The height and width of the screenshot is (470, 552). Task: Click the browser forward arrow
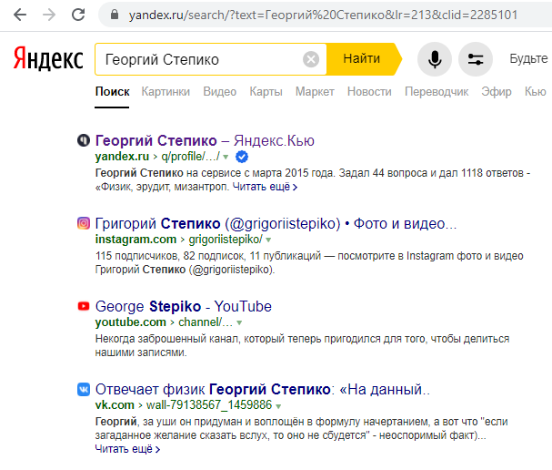(x=49, y=15)
